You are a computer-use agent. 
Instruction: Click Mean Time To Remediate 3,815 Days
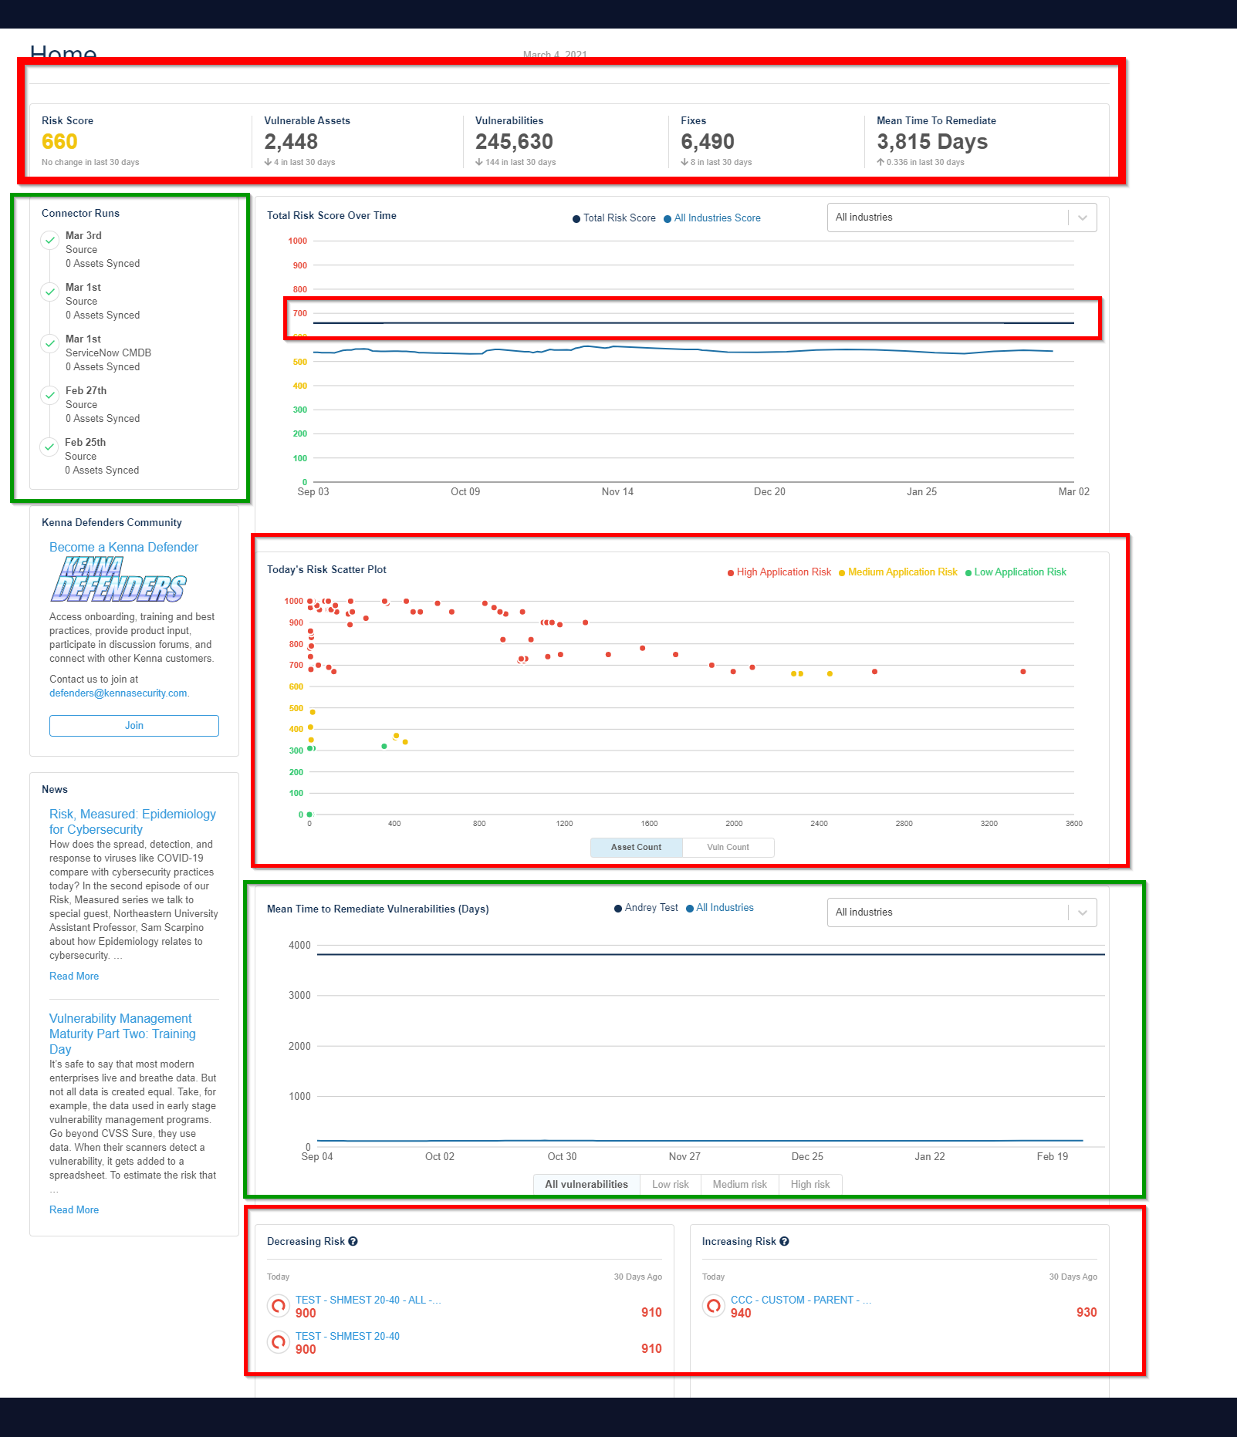click(x=932, y=142)
